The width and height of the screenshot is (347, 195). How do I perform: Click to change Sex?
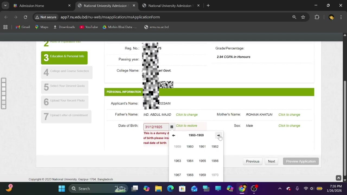(x=289, y=126)
